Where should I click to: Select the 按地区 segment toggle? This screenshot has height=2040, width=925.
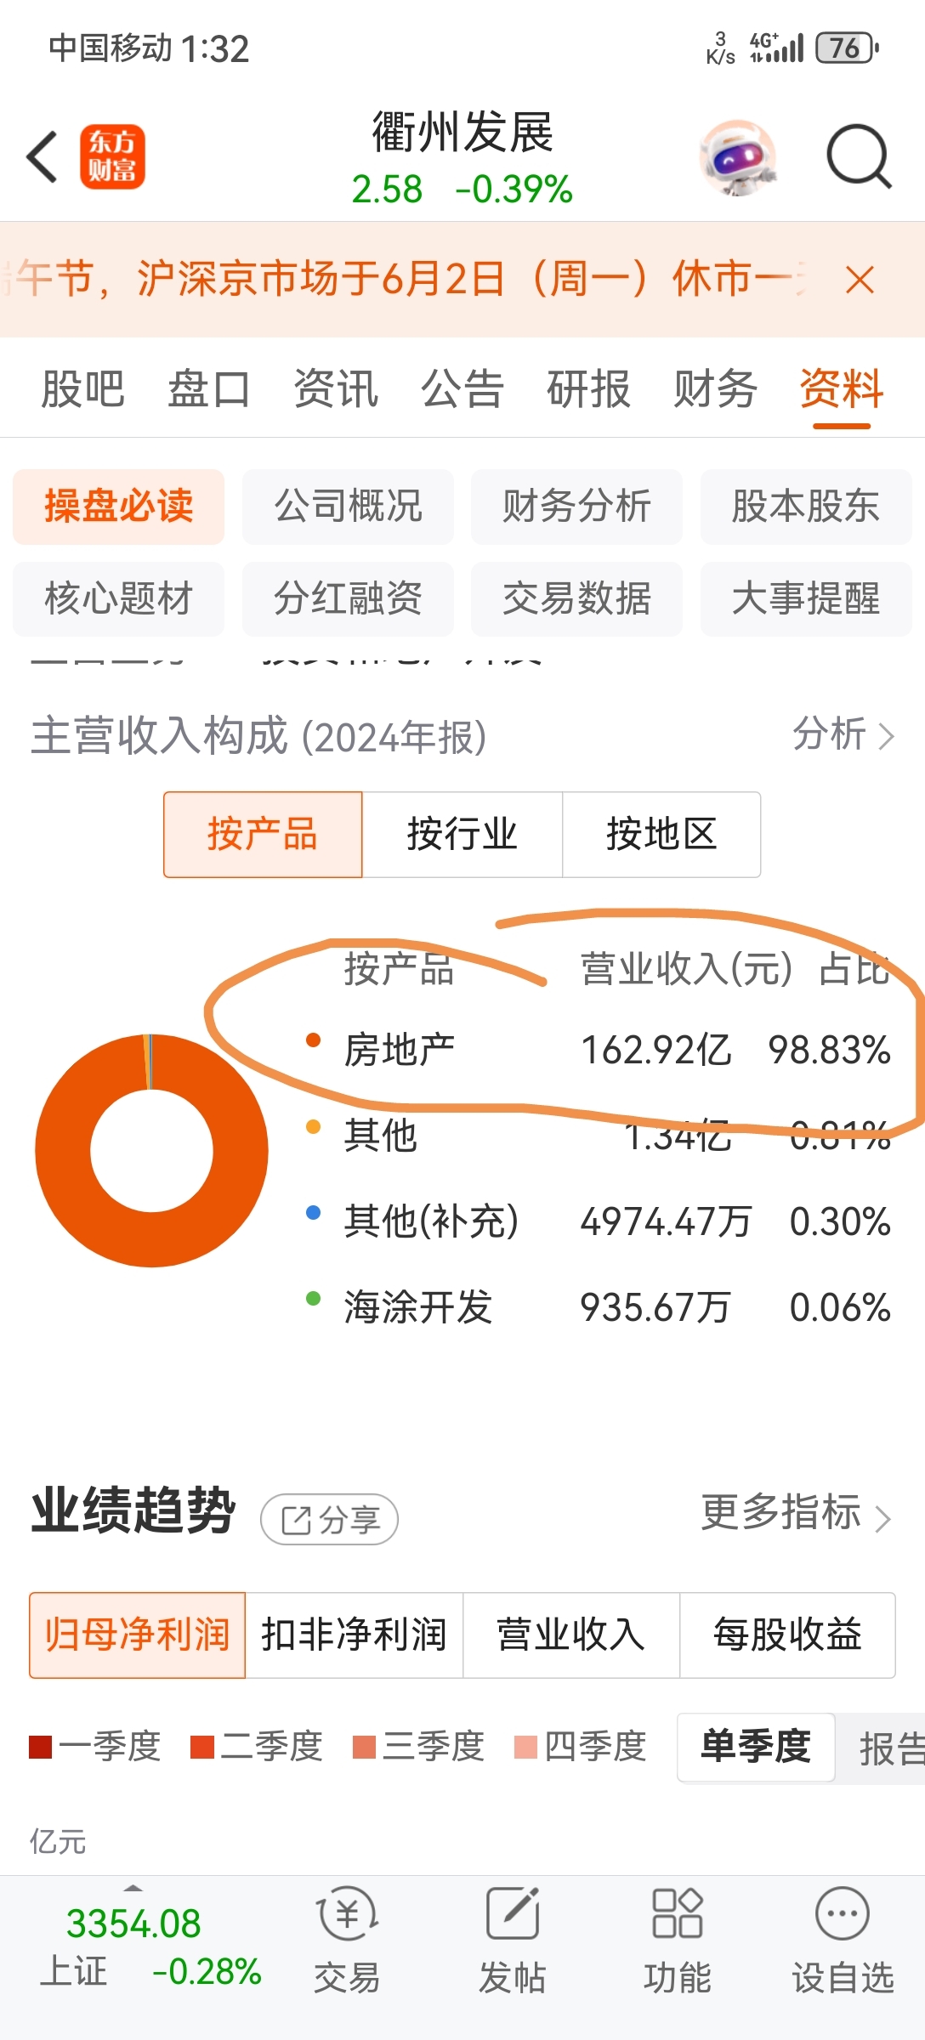click(x=661, y=835)
